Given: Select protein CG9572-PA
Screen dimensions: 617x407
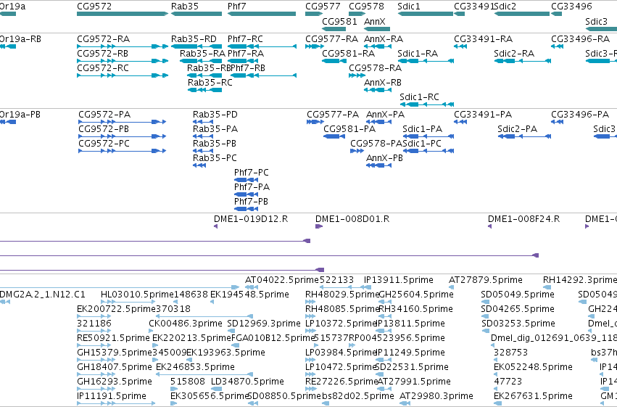Looking at the screenshot, I should coord(104,115).
